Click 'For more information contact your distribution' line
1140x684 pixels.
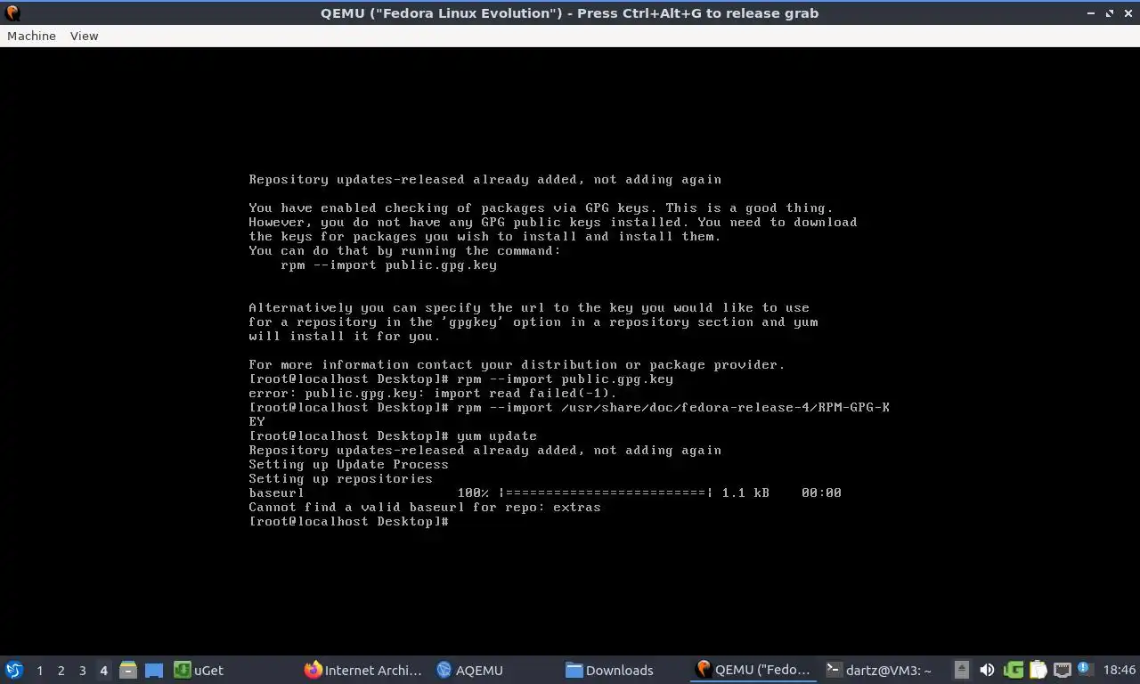pyautogui.click(x=517, y=364)
